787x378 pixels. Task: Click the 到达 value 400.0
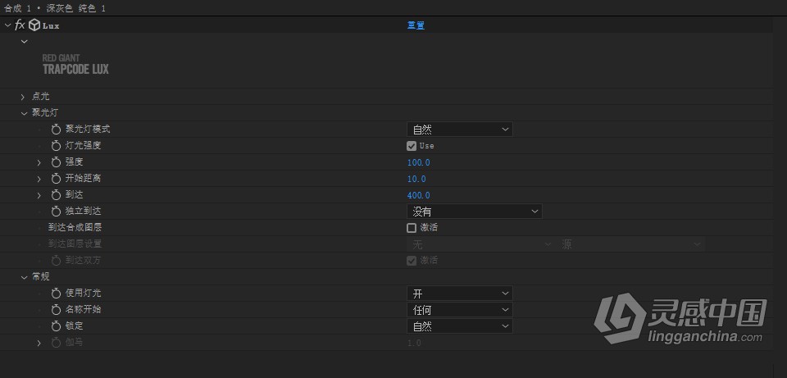point(419,195)
